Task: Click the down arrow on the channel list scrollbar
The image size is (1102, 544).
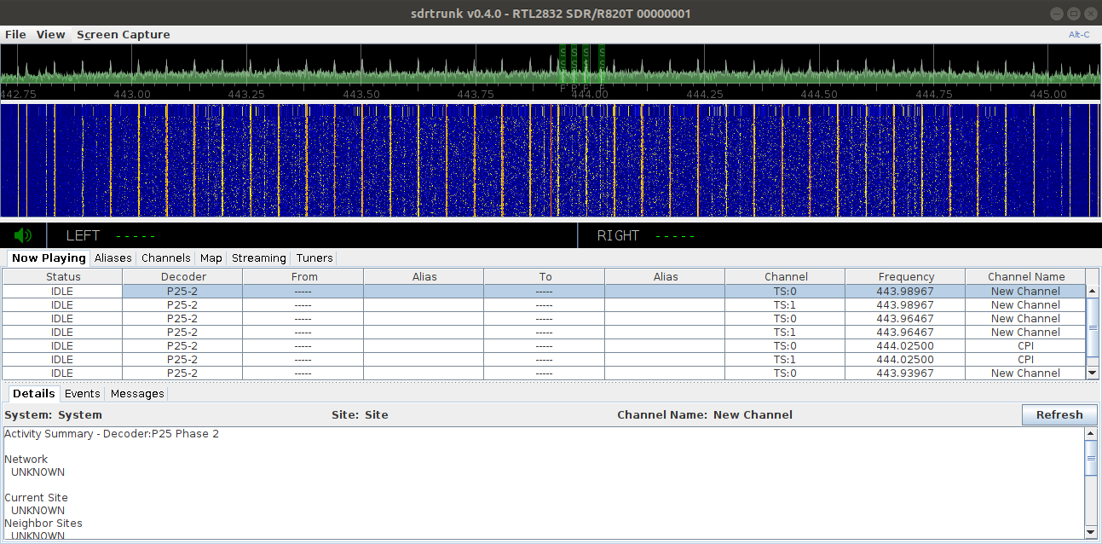Action: [1093, 373]
